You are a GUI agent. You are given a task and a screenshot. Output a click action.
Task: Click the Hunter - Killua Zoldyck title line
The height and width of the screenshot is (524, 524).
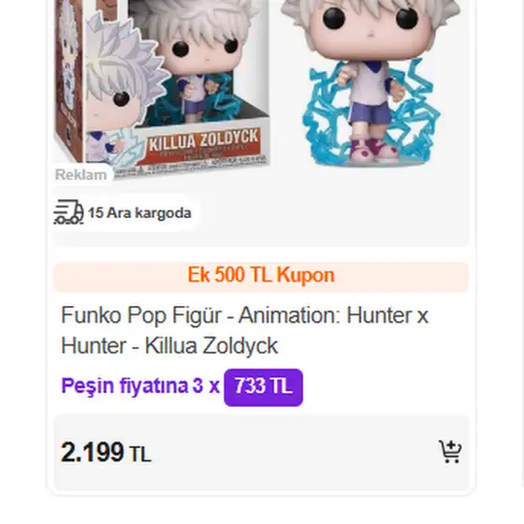pyautogui.click(x=169, y=345)
